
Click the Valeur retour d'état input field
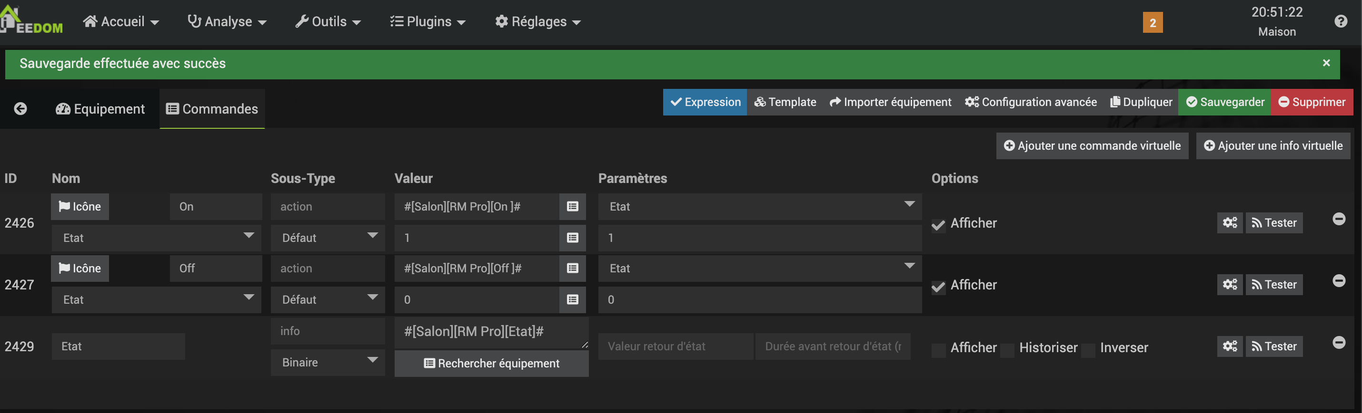[x=675, y=346]
